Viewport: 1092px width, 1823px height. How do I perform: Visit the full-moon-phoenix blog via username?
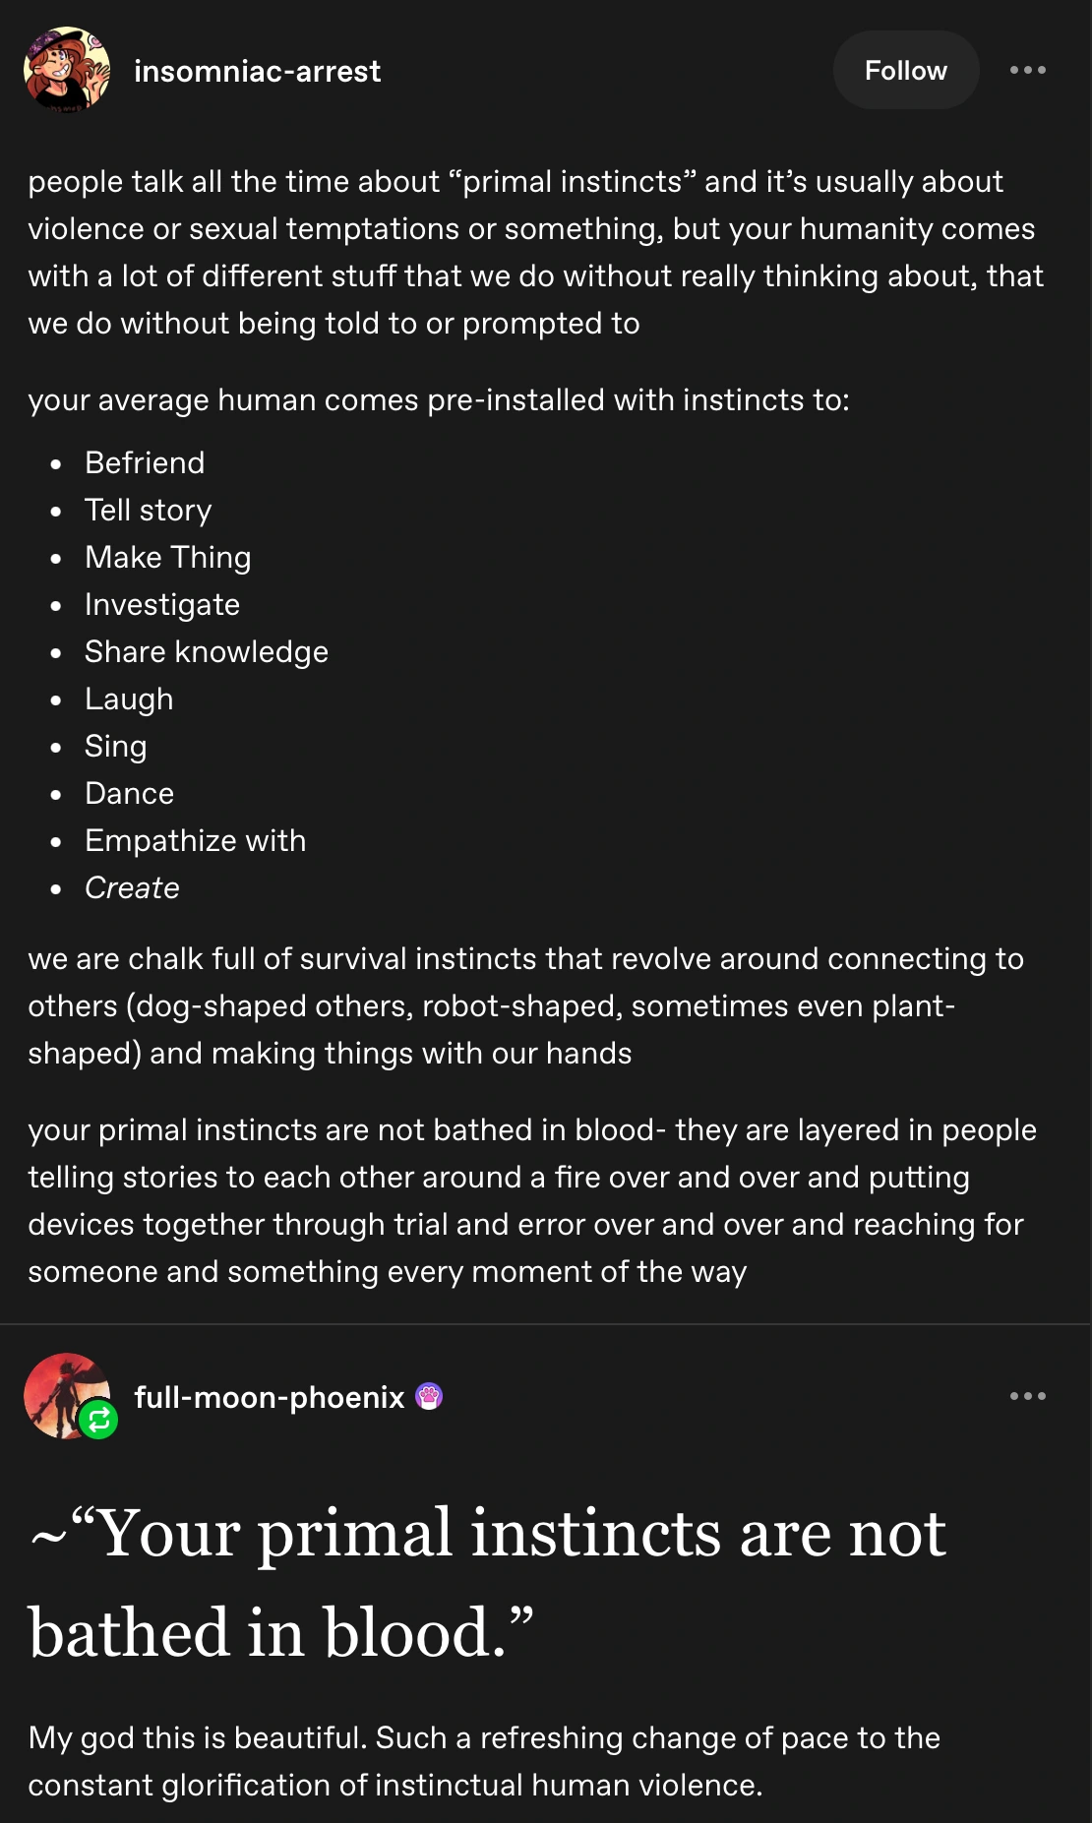(x=269, y=1397)
